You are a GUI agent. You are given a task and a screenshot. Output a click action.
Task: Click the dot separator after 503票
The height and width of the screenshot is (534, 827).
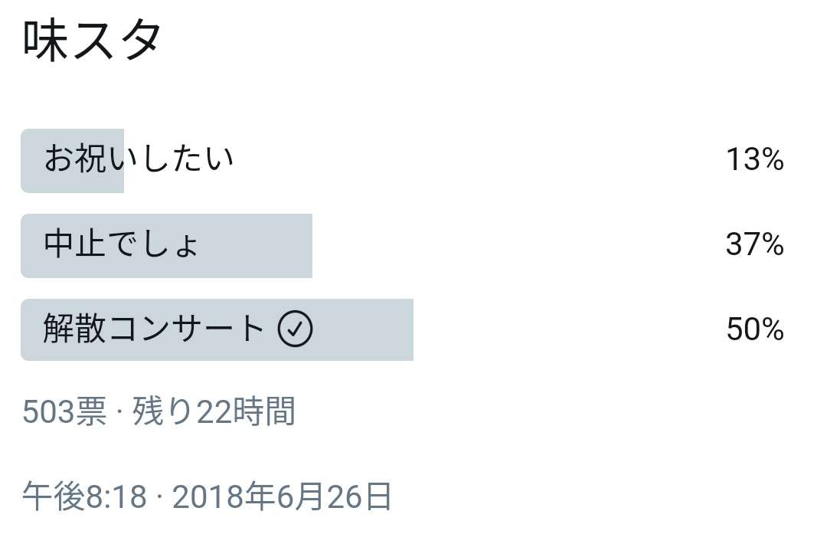[x=119, y=412]
